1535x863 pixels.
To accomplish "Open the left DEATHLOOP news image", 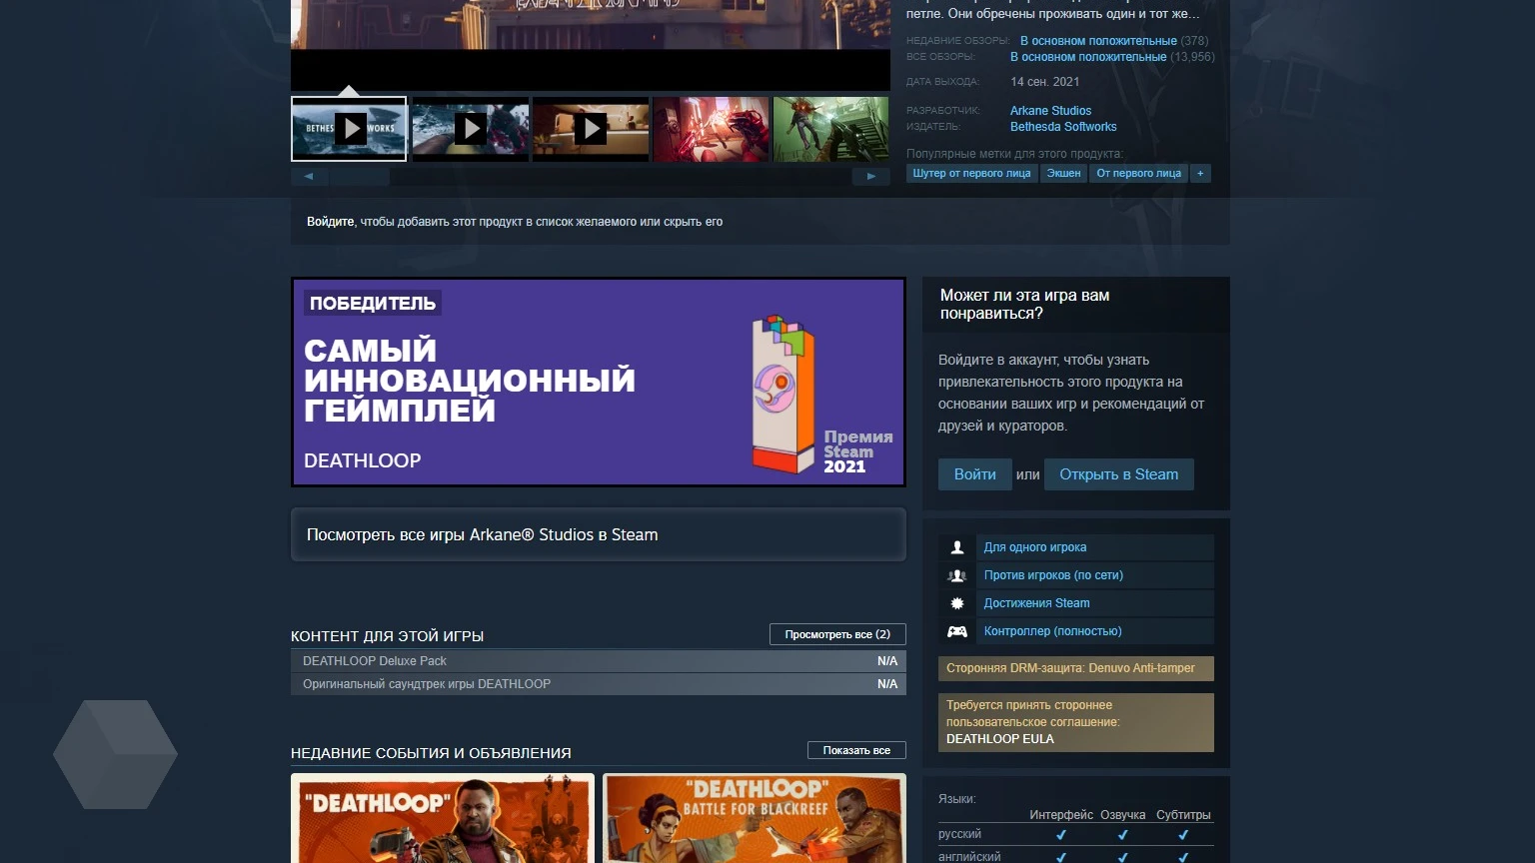I will click(443, 818).
